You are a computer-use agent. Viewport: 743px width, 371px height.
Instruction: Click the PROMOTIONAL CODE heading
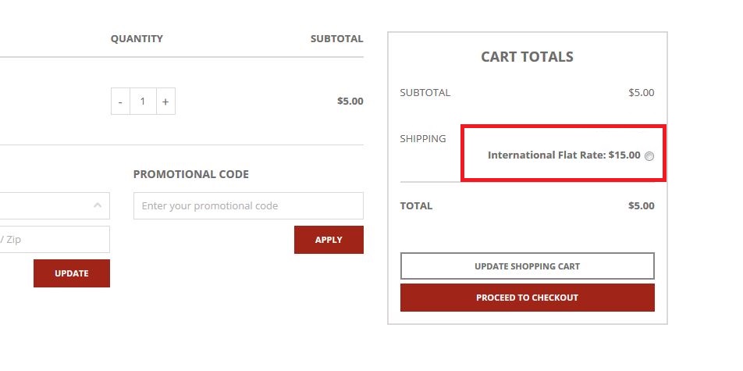pos(191,174)
